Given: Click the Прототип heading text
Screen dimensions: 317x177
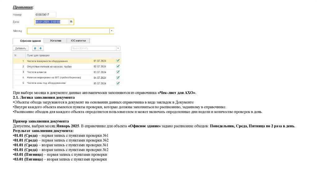Looking at the screenshot, I should [23, 7].
